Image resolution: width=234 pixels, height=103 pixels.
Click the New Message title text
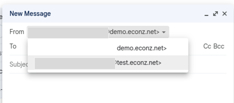[30, 14]
